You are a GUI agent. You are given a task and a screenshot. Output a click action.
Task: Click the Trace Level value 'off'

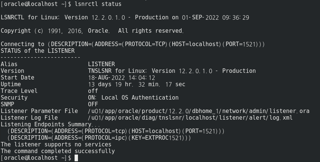93,91
